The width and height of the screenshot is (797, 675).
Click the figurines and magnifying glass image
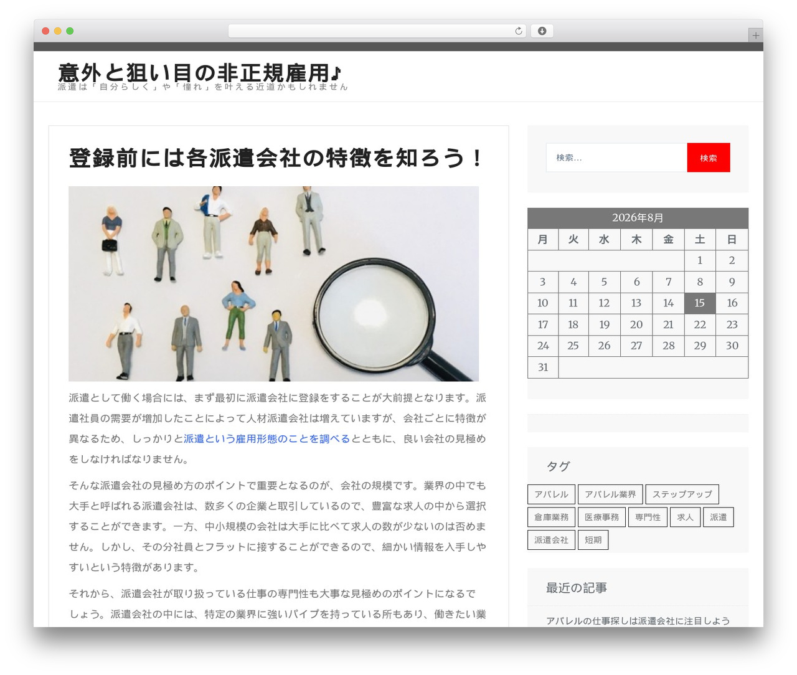coord(273,283)
